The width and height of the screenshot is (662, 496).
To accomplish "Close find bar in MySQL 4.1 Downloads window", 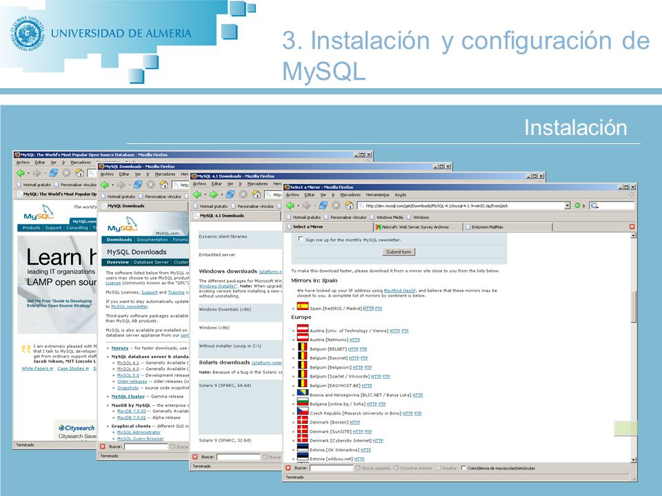I will coord(195,457).
